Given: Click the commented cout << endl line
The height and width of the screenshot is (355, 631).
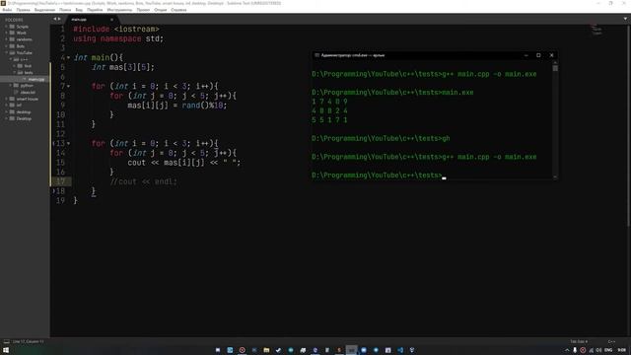Looking at the screenshot, I should point(143,181).
